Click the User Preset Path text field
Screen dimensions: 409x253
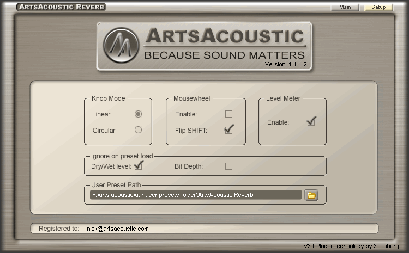pos(195,195)
